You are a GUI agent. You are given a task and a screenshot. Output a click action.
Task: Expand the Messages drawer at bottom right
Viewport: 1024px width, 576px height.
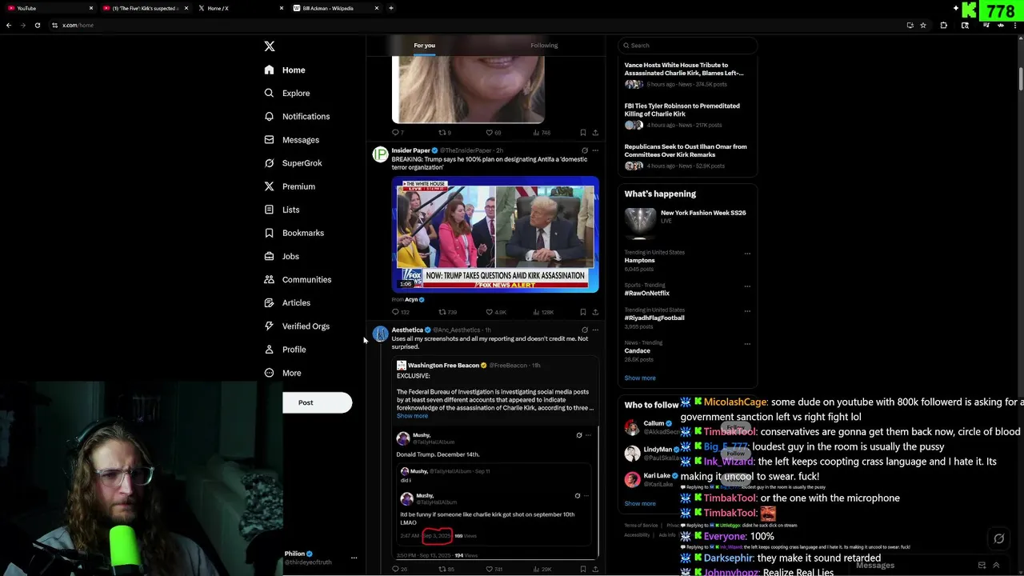click(x=996, y=565)
